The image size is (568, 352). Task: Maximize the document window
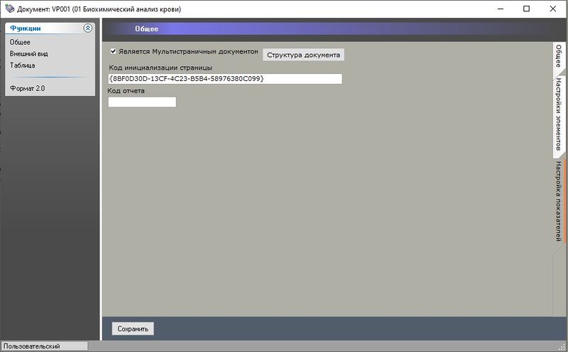tap(526, 9)
